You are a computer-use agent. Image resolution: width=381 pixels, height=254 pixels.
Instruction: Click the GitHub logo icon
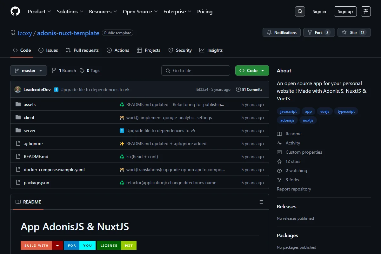15,11
